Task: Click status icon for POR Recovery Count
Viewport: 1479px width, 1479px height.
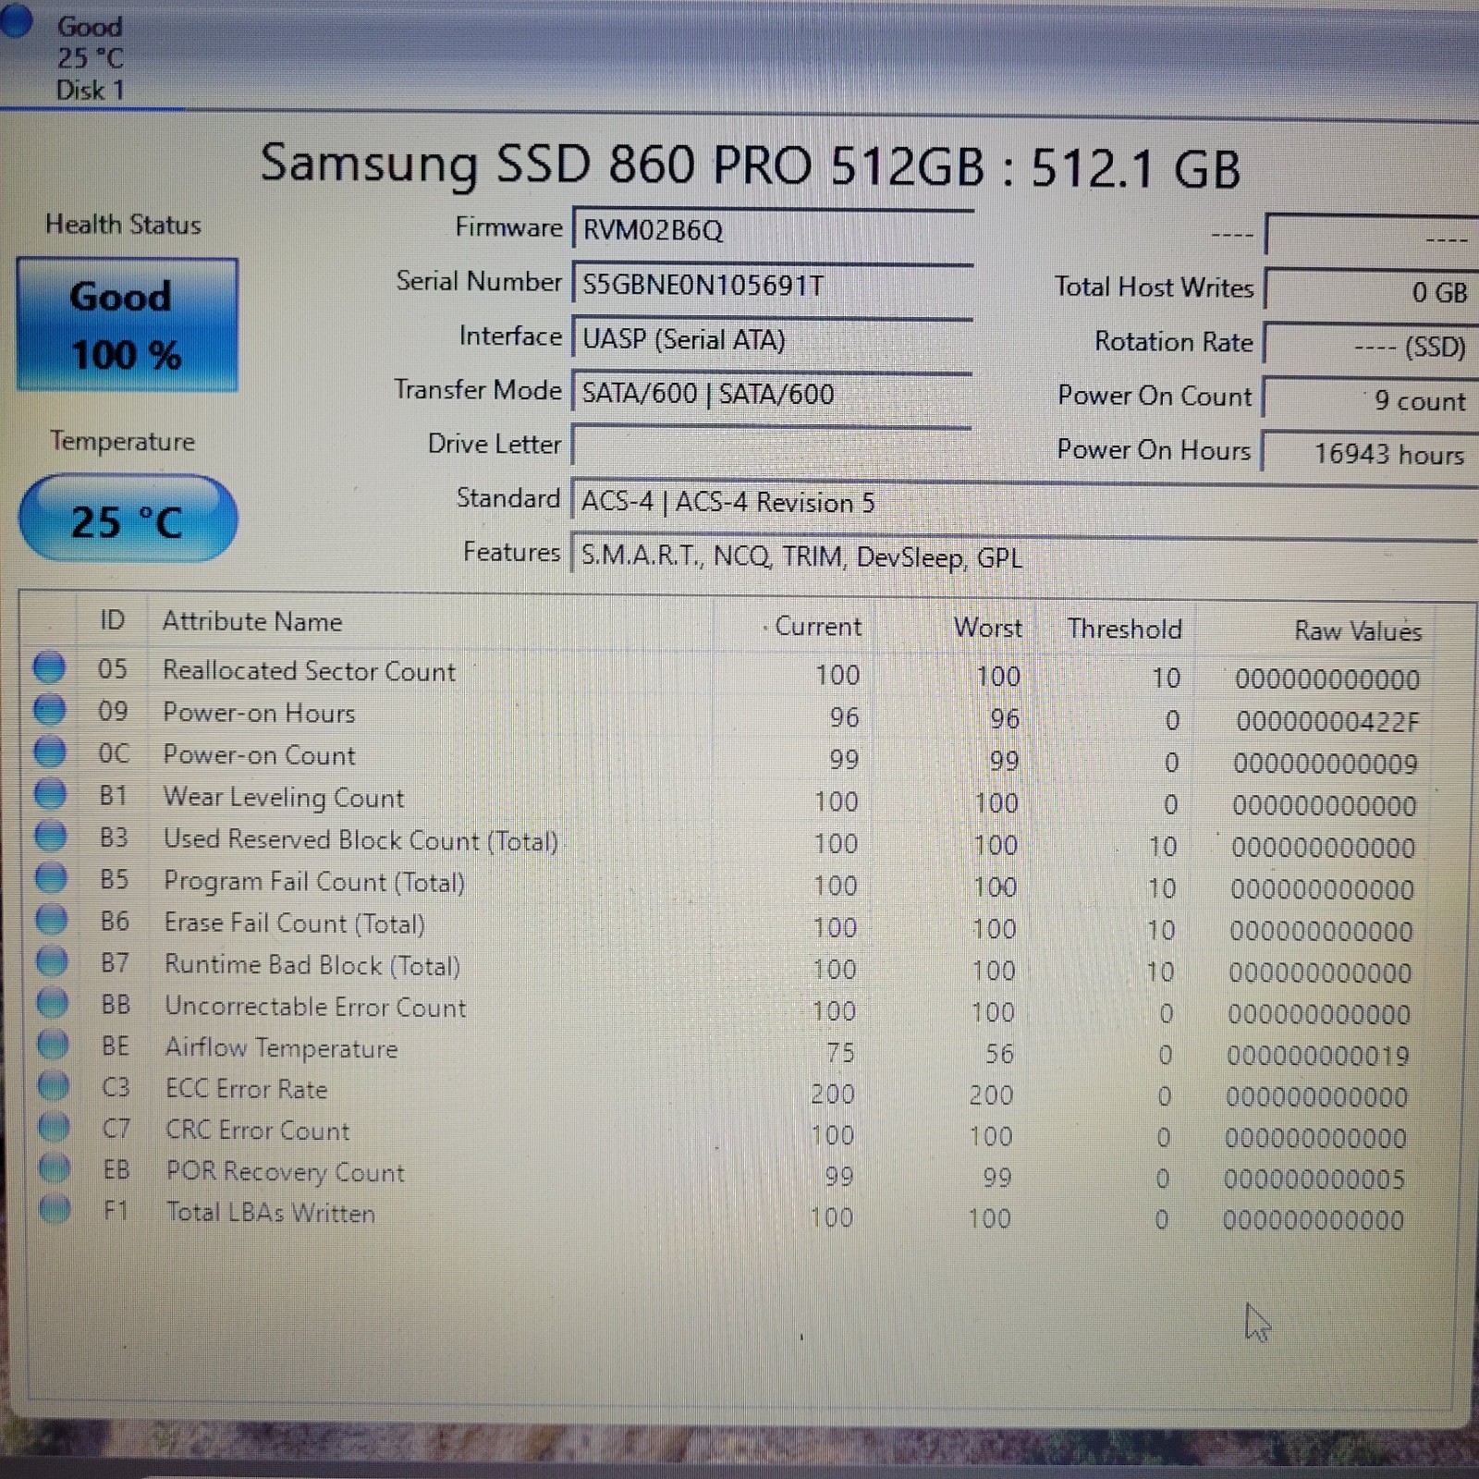Action: [55, 1167]
